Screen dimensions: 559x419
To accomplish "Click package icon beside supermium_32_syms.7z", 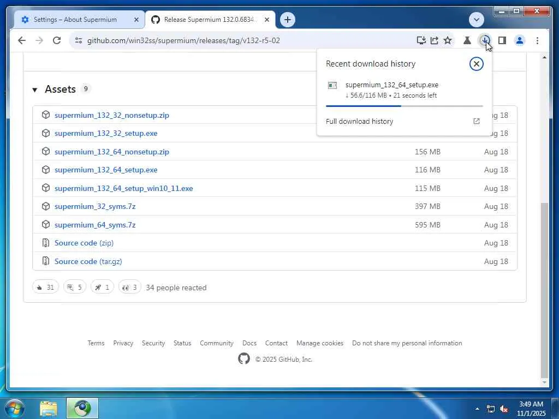I will point(46,206).
